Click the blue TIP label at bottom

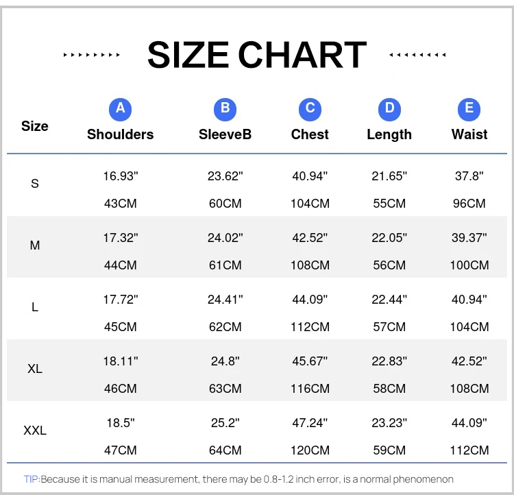point(32,479)
